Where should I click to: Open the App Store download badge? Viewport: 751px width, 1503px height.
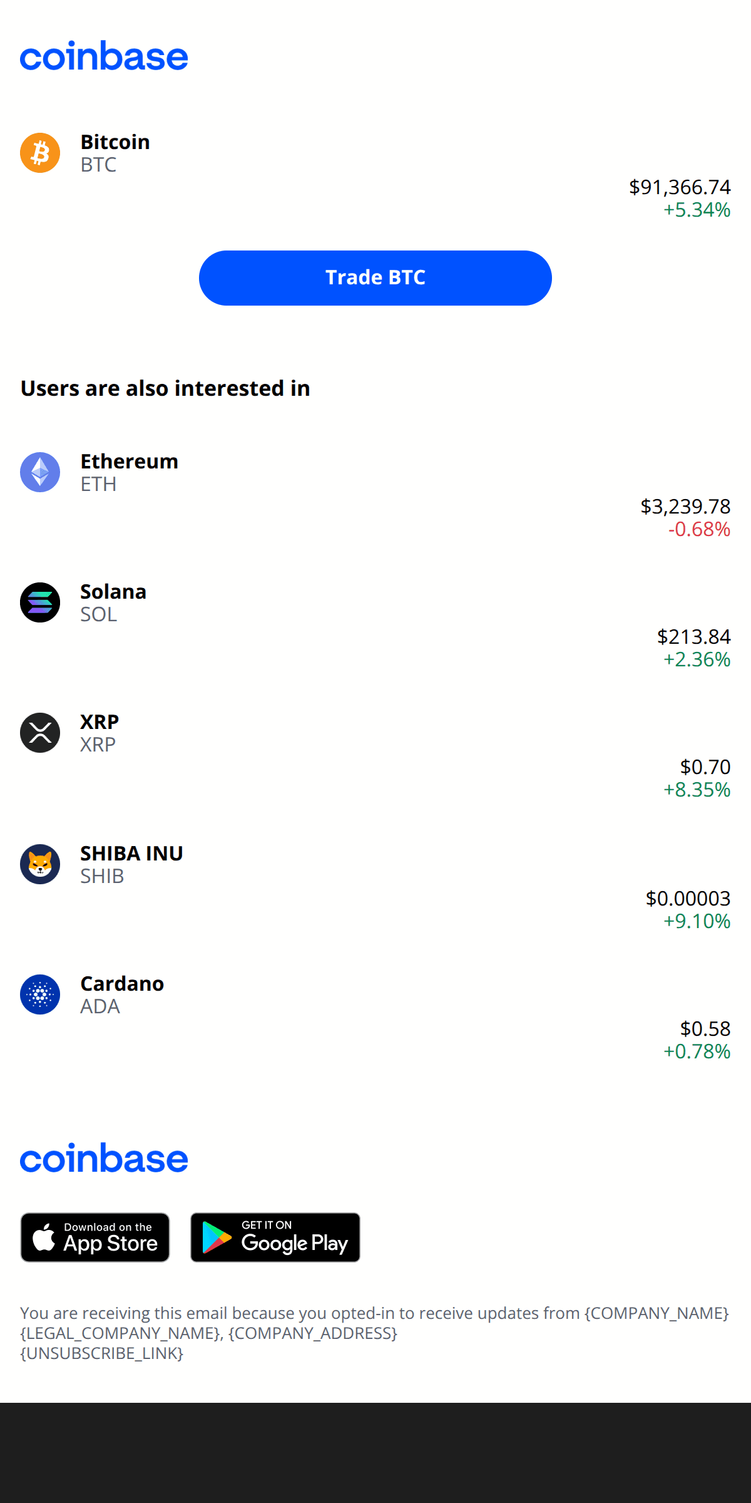(x=95, y=1237)
